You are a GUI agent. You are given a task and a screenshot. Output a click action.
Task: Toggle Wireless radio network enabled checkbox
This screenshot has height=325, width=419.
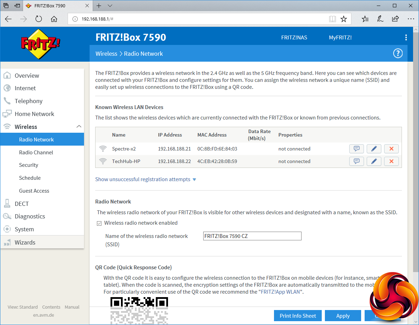99,223
